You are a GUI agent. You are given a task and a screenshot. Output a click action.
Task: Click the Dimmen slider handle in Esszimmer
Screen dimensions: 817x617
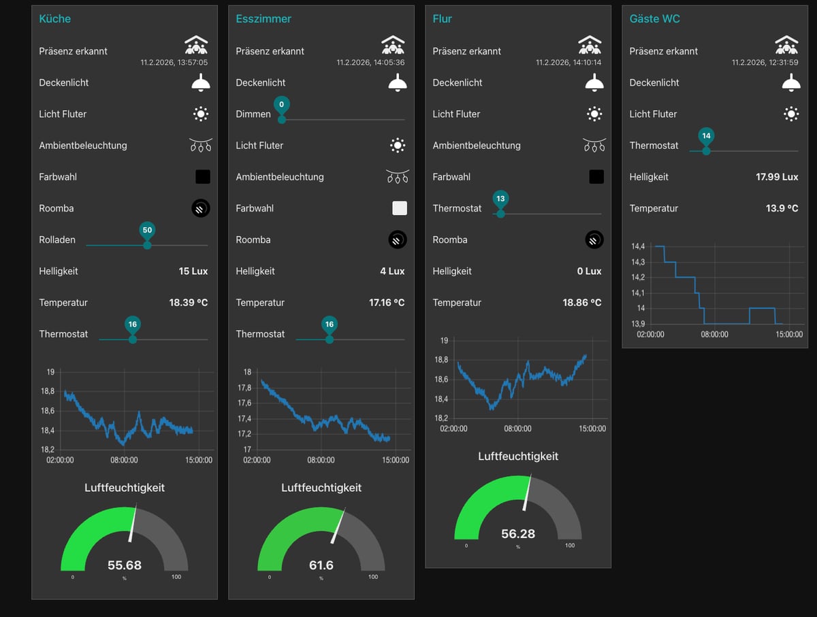coord(282,119)
